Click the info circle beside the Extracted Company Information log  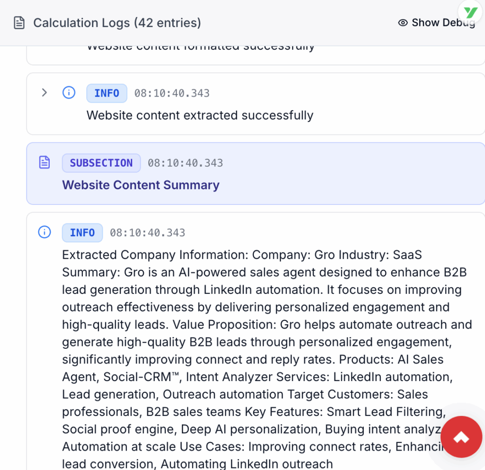pyautogui.click(x=44, y=232)
